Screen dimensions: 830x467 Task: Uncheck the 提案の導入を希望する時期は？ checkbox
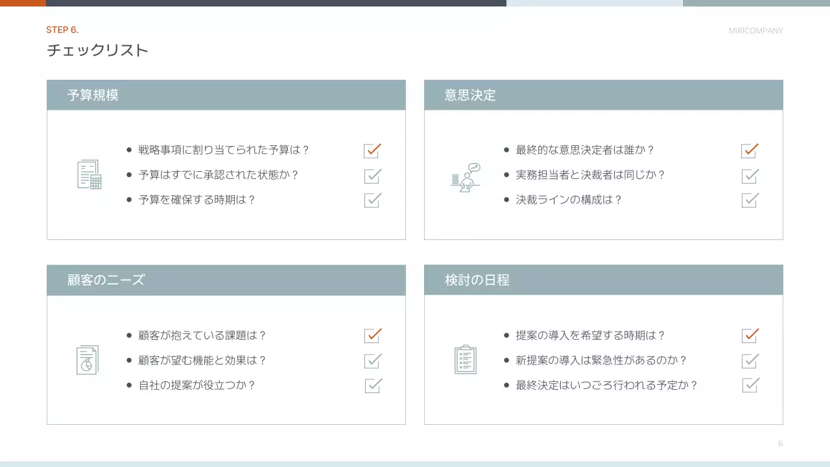(749, 335)
